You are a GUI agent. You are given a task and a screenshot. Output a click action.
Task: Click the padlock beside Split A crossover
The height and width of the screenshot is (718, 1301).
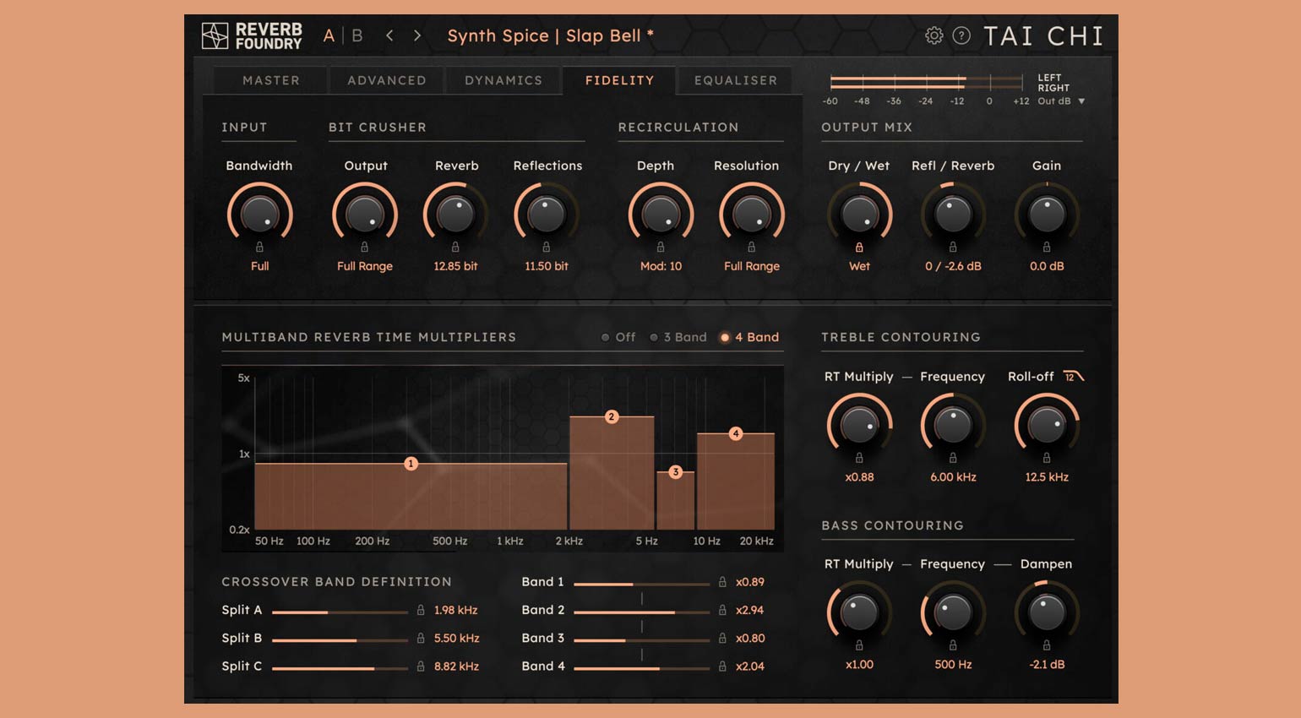tap(422, 610)
